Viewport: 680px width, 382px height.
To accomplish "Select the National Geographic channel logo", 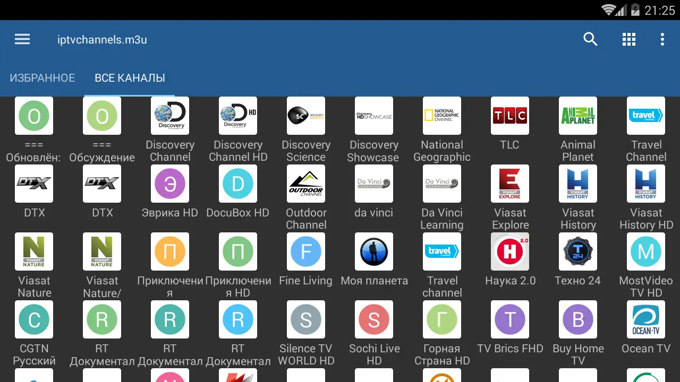I will [441, 116].
